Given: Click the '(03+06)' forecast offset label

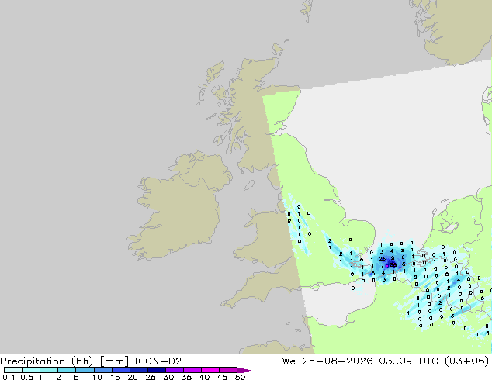Looking at the screenshot, I should point(466,361).
